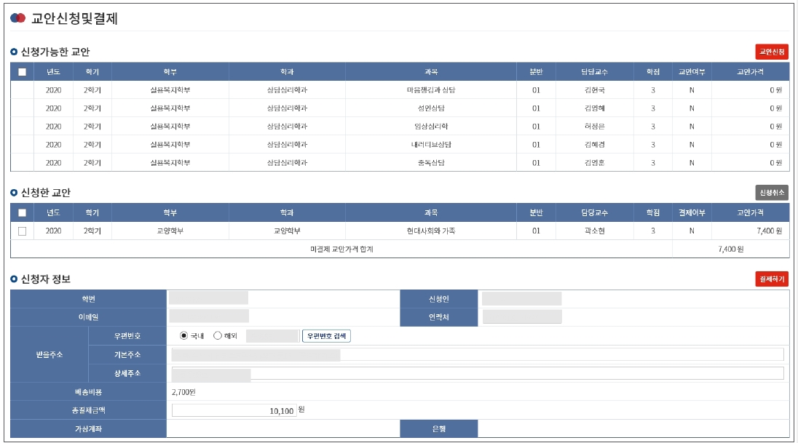The height and width of the screenshot is (443, 798).
Task: Check the 현대사회와 가족 row checkbox
Action: pyautogui.click(x=22, y=231)
